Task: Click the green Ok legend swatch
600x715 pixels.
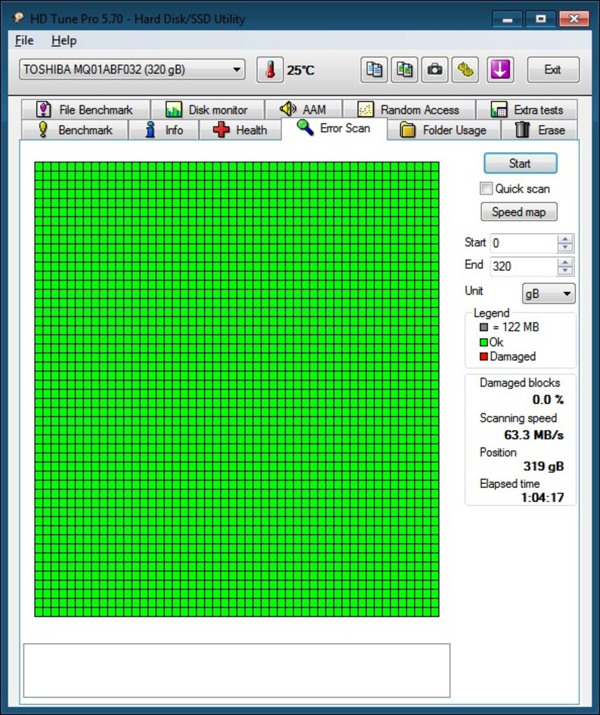Action: pos(483,342)
